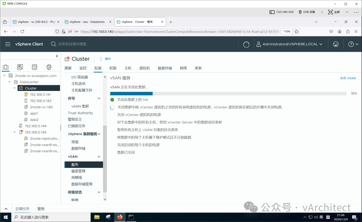Viewport: 362px width, 222px height.
Task: Open 警报 bottom tab
Action: coord(41,209)
